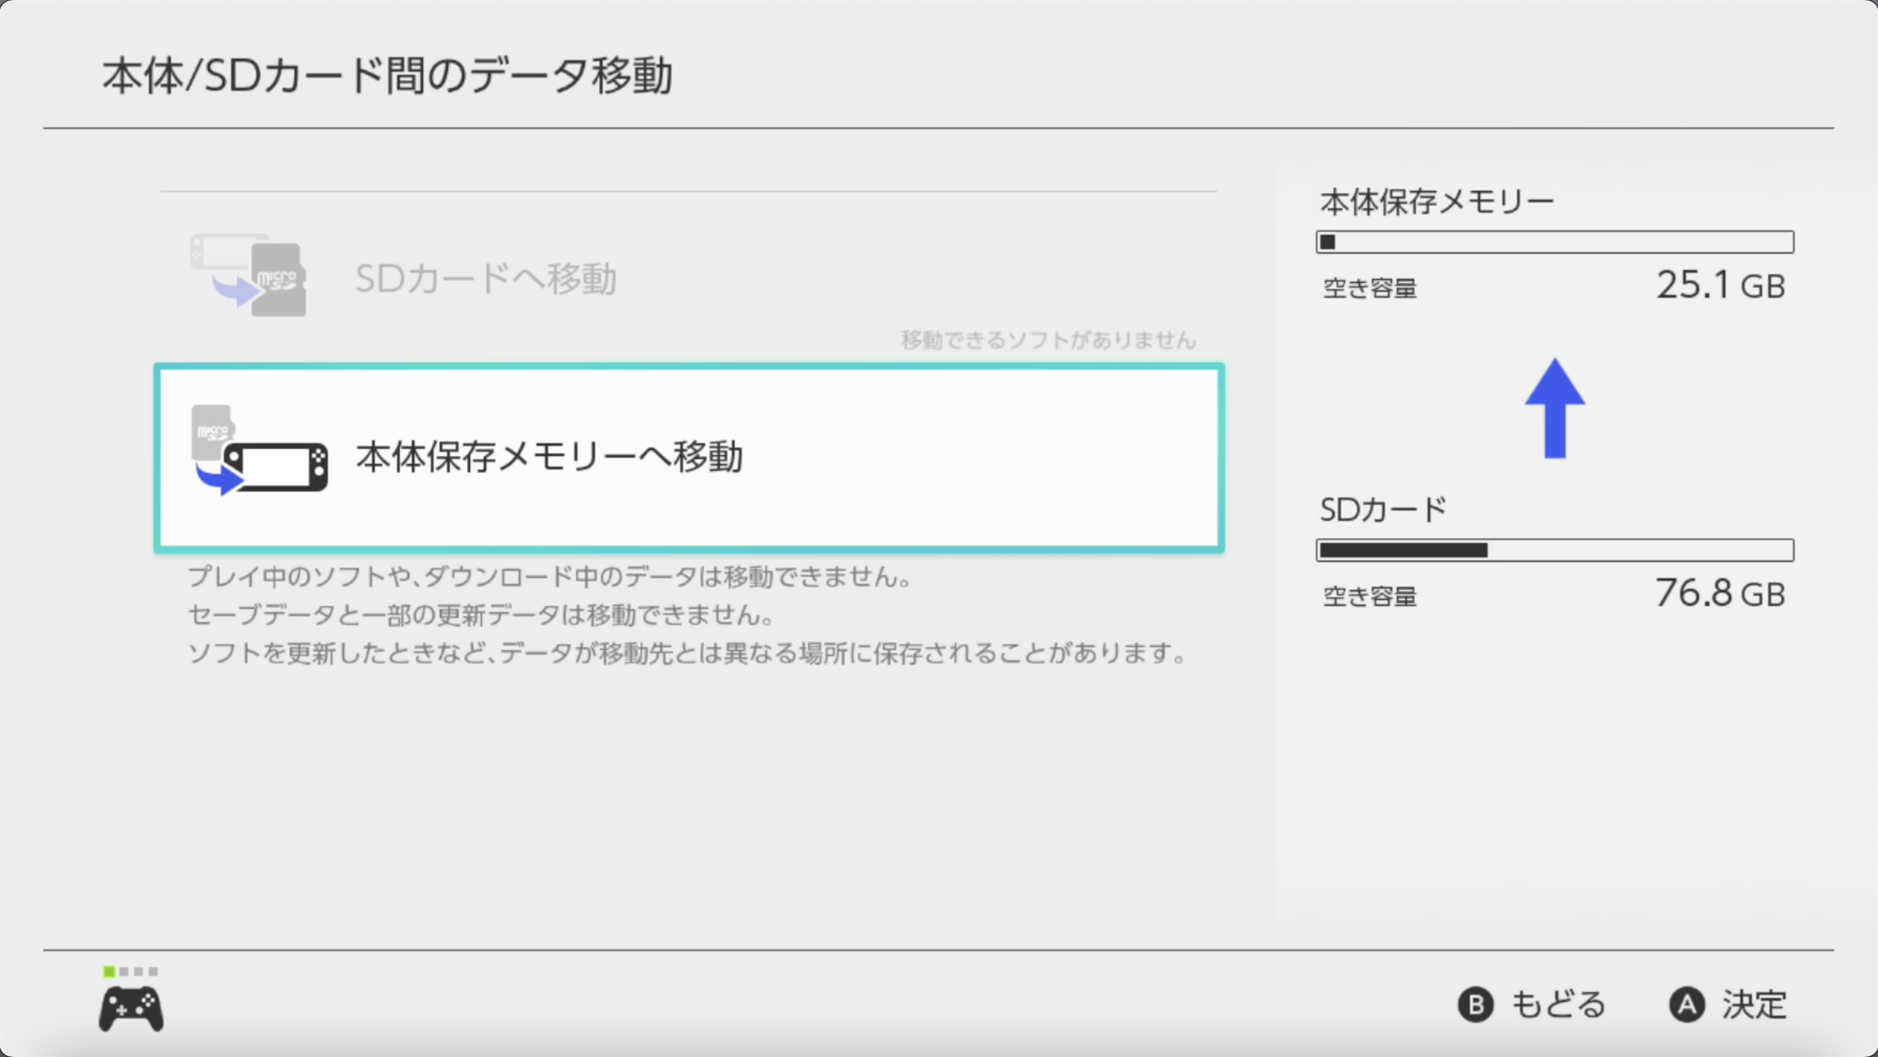Click the greyed console-to-microSD icon
This screenshot has width=1878, height=1057.
tap(249, 275)
